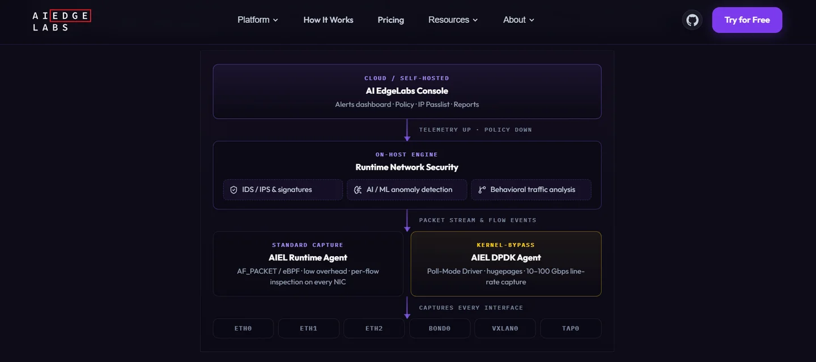
Task: Click the AI / ML anomaly detection chip
Action: pos(407,190)
